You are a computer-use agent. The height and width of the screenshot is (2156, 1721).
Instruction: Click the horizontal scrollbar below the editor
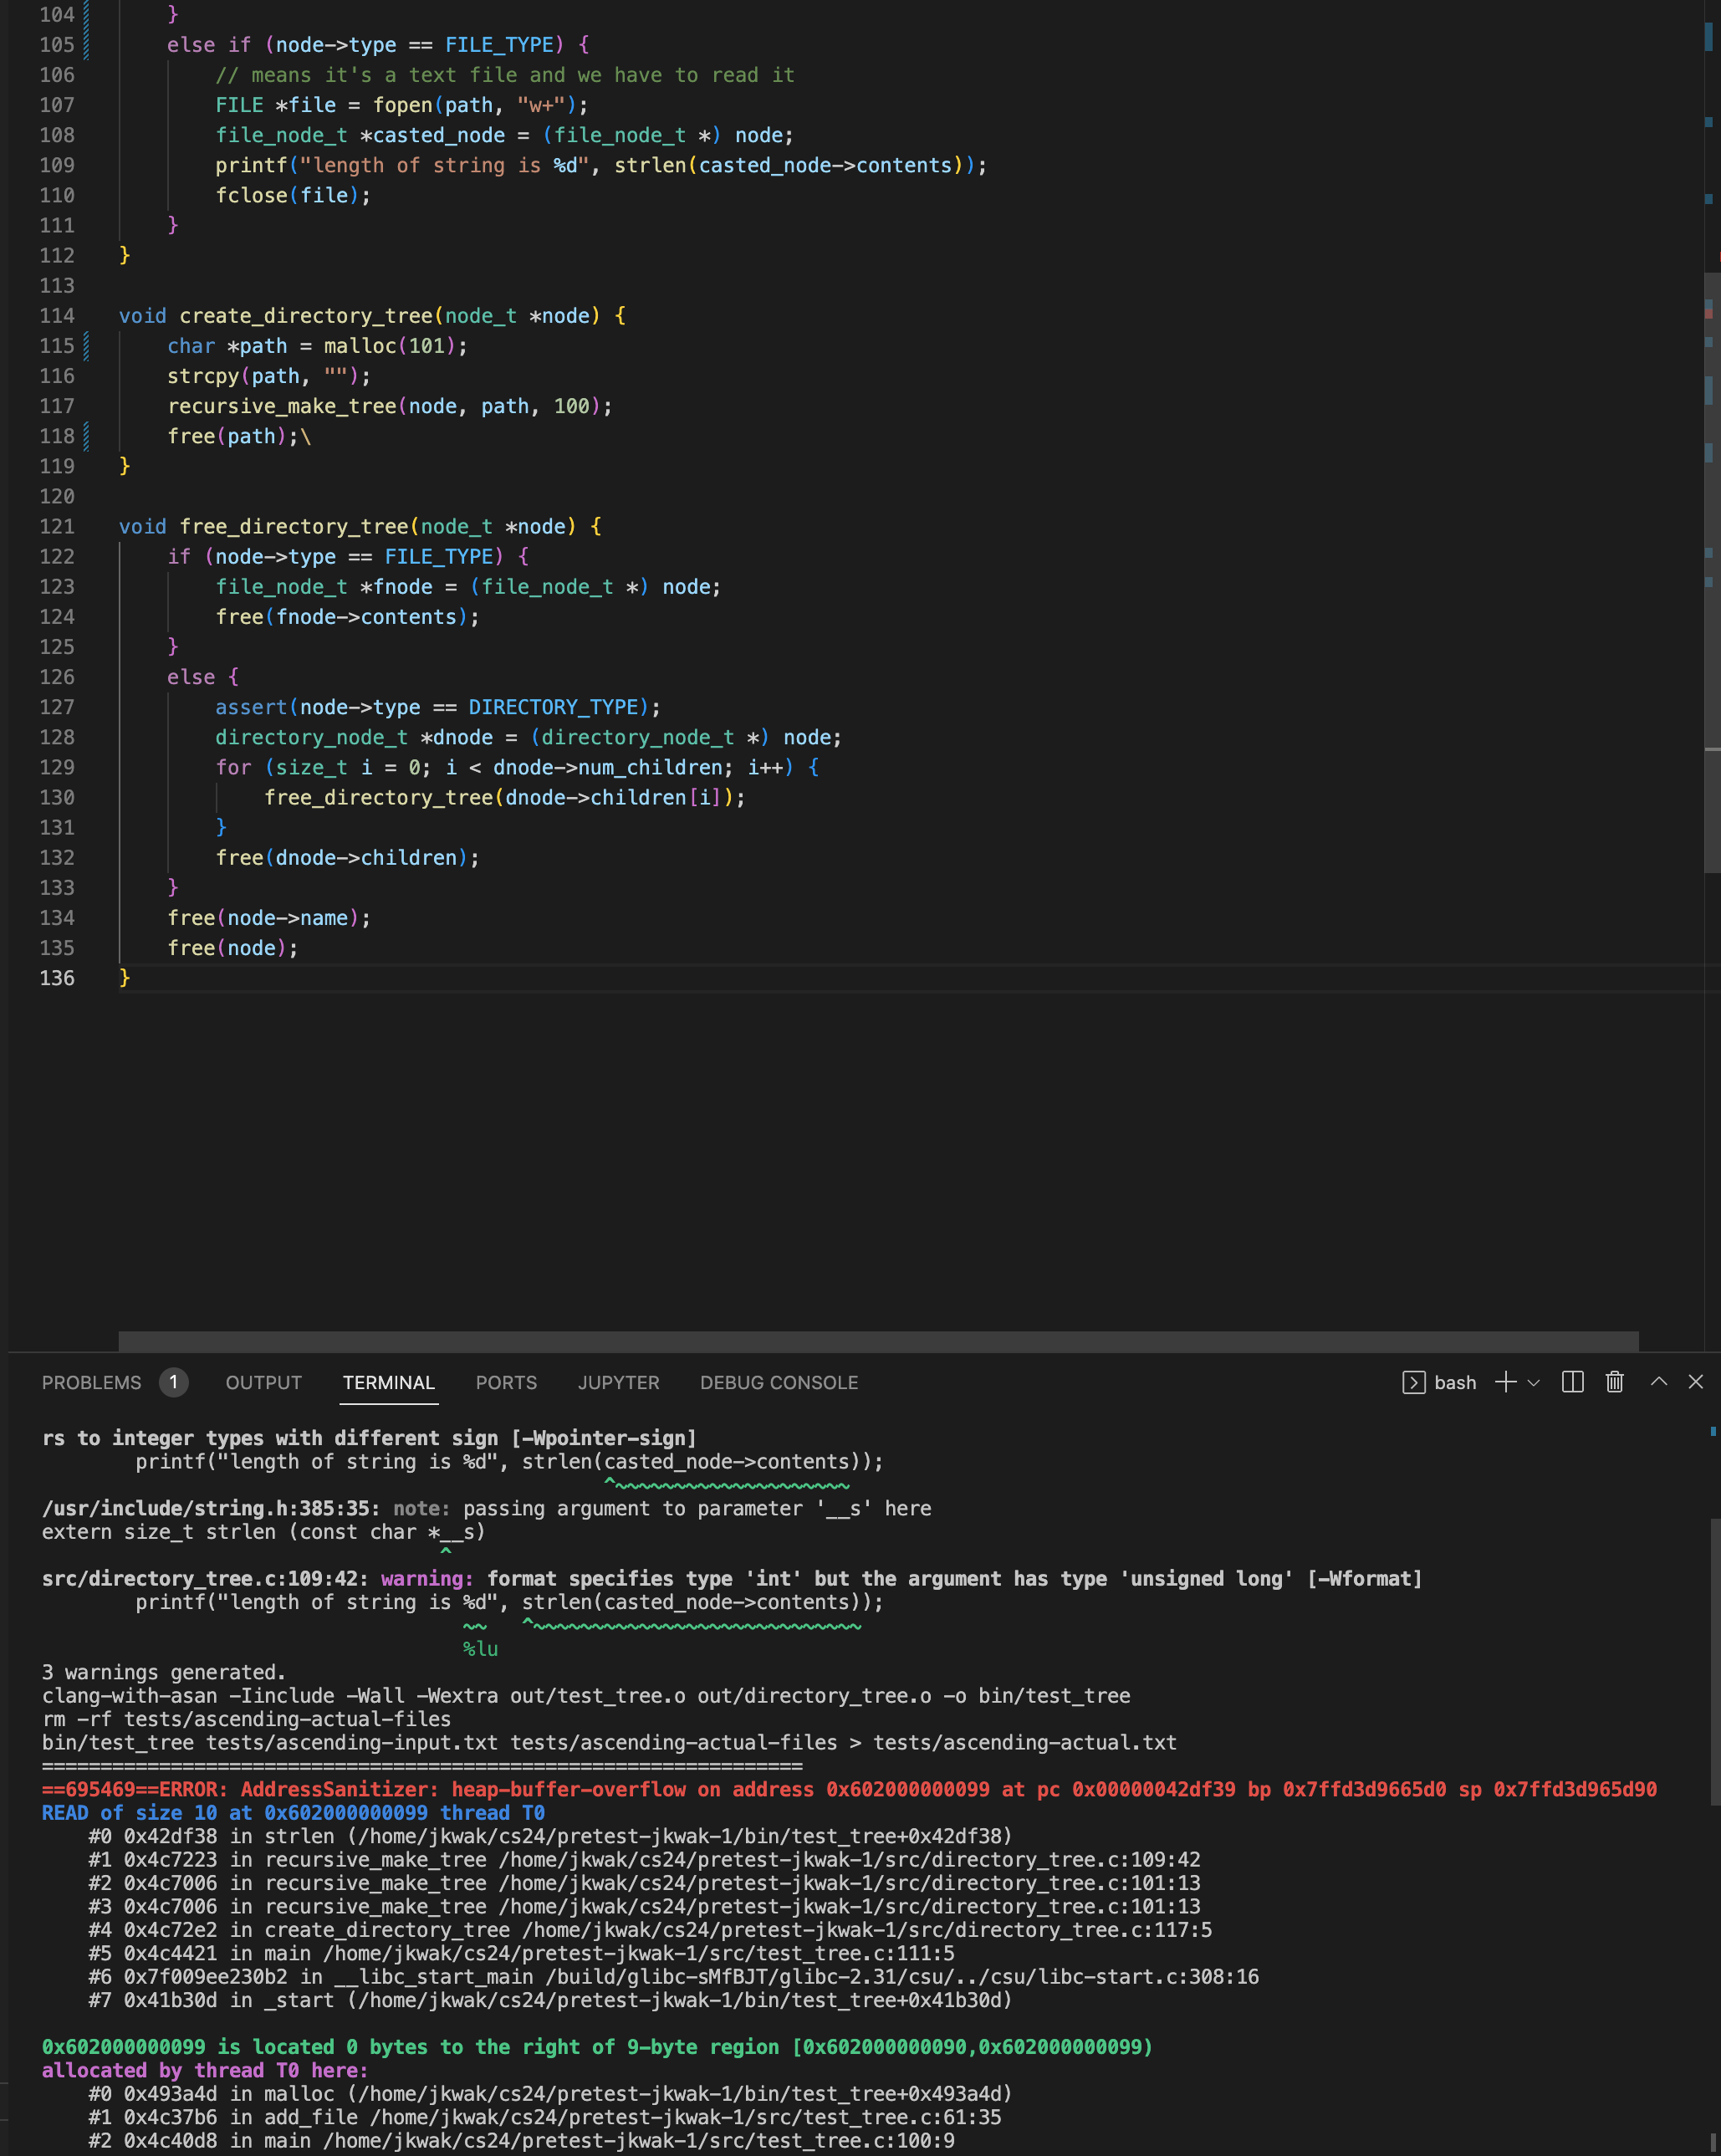pyautogui.click(x=877, y=1341)
